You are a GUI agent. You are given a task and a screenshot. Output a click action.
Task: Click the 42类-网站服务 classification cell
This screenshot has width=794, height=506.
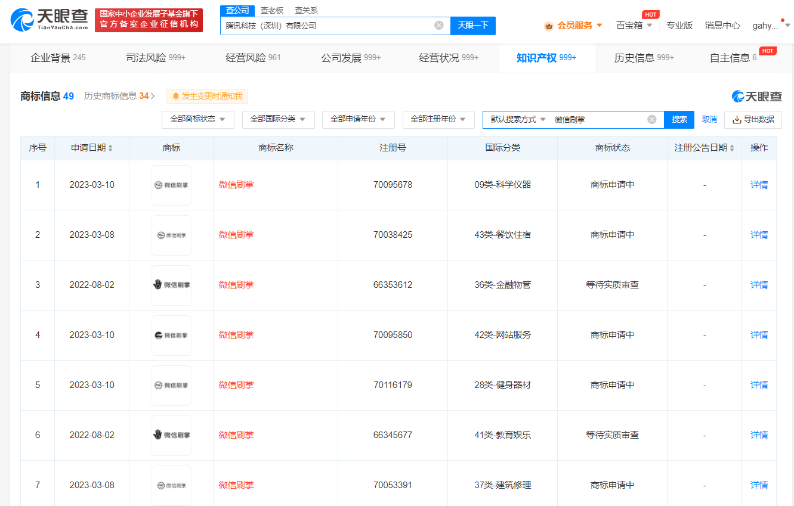click(x=502, y=335)
